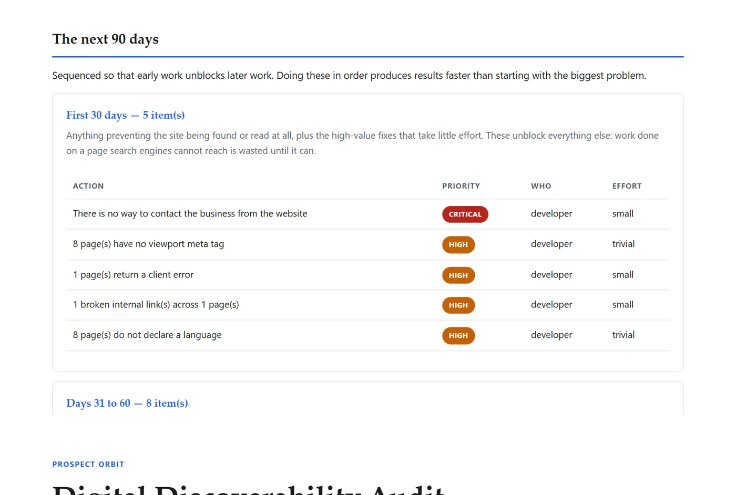Click the "Anything preventing the site being found" description

362,143
